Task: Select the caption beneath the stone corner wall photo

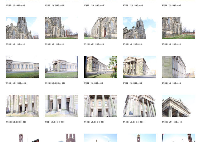Action: pos(171,83)
